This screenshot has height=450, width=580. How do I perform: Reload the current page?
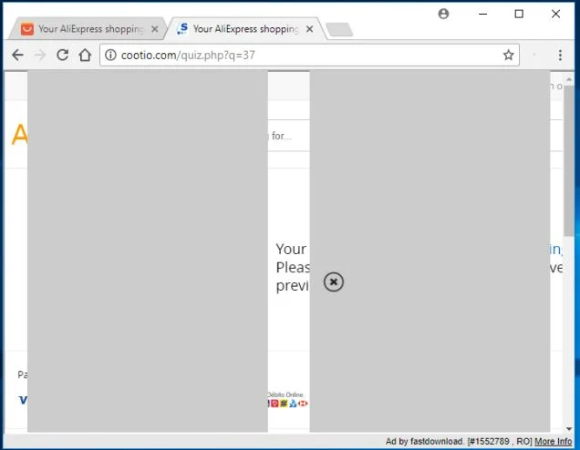[63, 55]
